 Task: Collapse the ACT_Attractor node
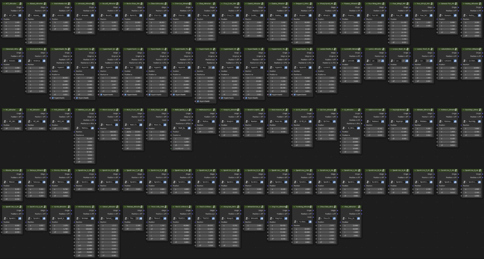pyautogui.click(x=3, y=4)
